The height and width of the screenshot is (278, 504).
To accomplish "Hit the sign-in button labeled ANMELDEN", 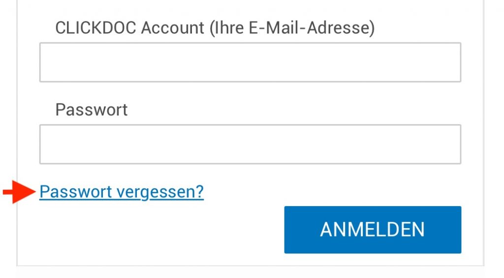I will (x=373, y=230).
